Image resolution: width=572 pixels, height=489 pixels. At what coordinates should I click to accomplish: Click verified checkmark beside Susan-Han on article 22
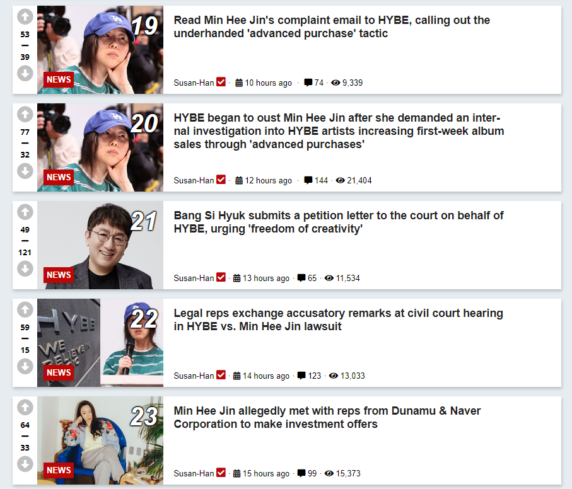click(221, 375)
